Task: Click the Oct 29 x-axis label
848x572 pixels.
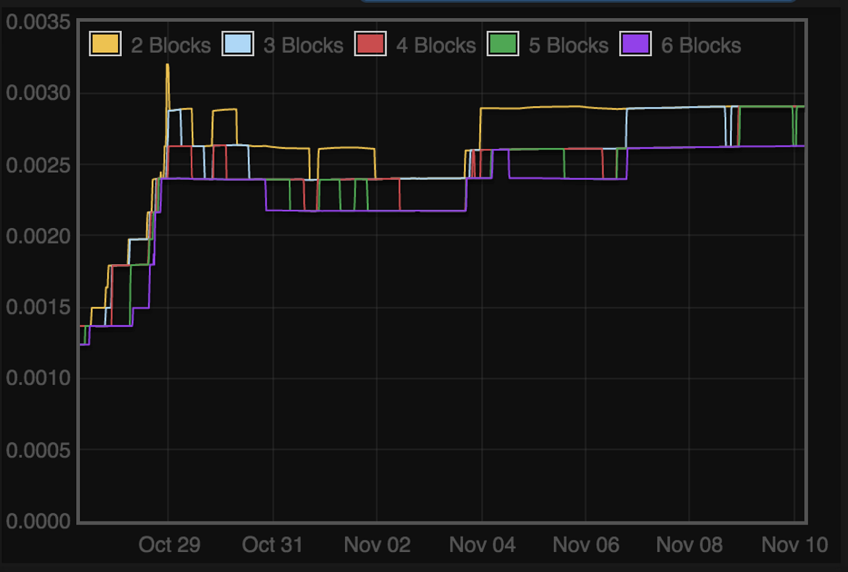Action: (169, 545)
